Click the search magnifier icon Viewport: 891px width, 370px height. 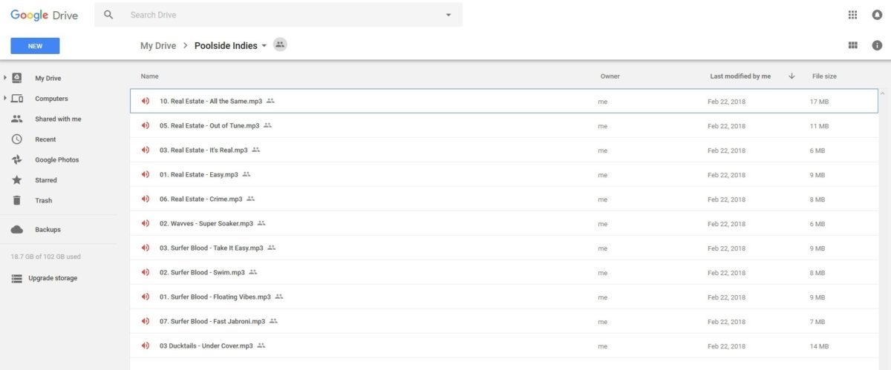[109, 15]
